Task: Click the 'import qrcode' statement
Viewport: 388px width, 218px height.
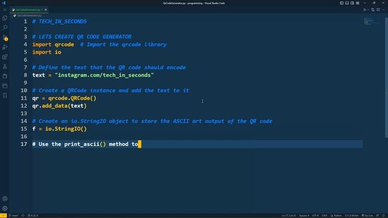Action: (53, 44)
